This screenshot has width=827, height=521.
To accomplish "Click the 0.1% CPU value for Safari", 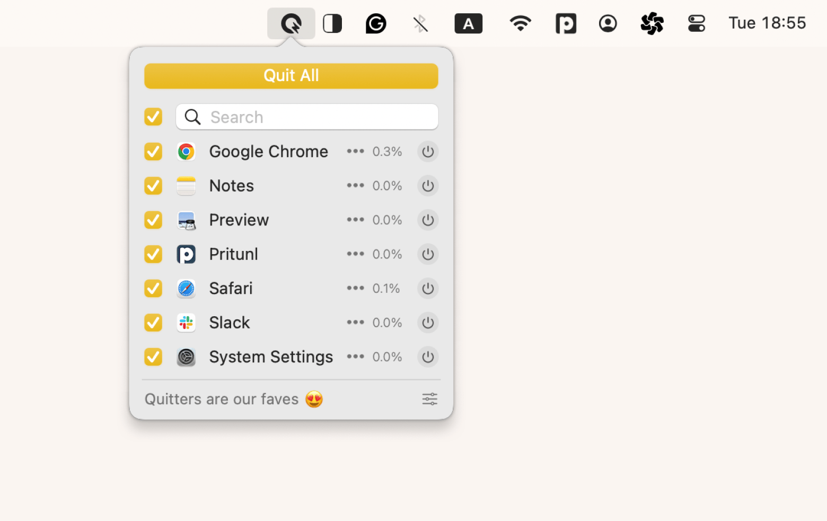I will click(386, 289).
